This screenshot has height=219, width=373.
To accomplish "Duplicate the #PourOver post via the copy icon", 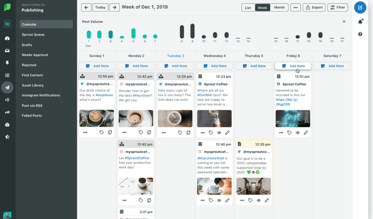I will point(149,132).
